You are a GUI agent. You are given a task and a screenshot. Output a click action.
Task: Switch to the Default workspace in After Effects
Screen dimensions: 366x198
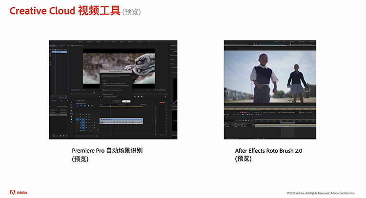click(x=277, y=42)
